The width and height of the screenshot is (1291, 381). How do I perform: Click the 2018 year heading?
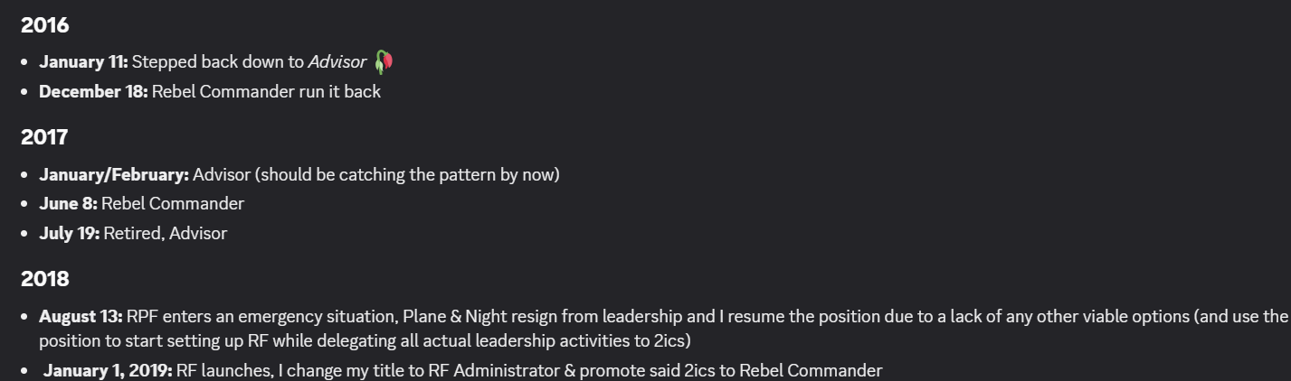point(45,279)
